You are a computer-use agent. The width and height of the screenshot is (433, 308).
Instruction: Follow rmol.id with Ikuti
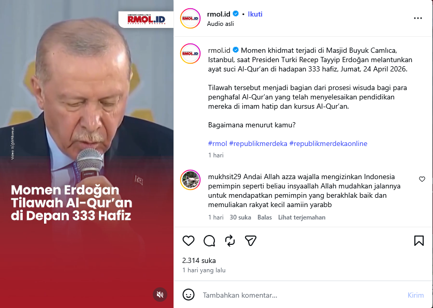(255, 14)
